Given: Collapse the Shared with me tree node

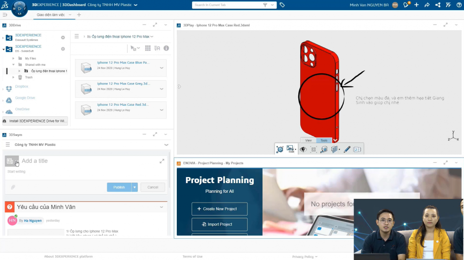Looking at the screenshot, I should coord(13,65).
